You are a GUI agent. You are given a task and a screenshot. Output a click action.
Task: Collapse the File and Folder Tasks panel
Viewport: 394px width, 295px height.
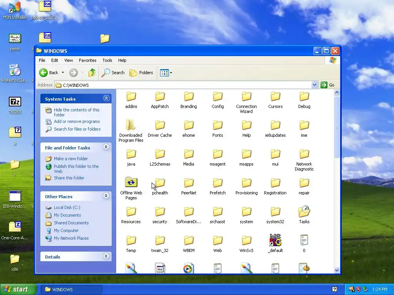click(106, 147)
